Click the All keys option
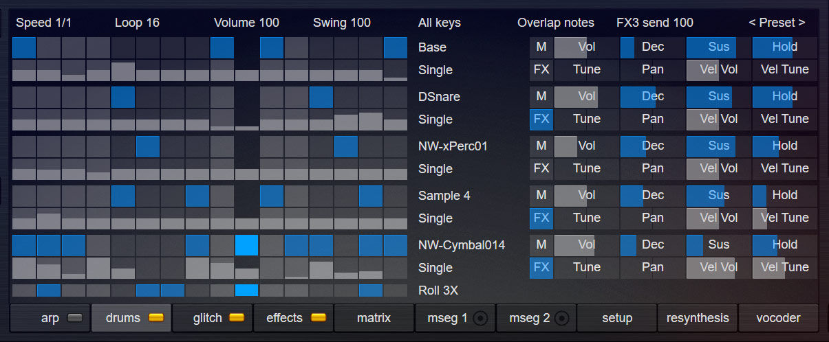The image size is (829, 342). click(439, 23)
